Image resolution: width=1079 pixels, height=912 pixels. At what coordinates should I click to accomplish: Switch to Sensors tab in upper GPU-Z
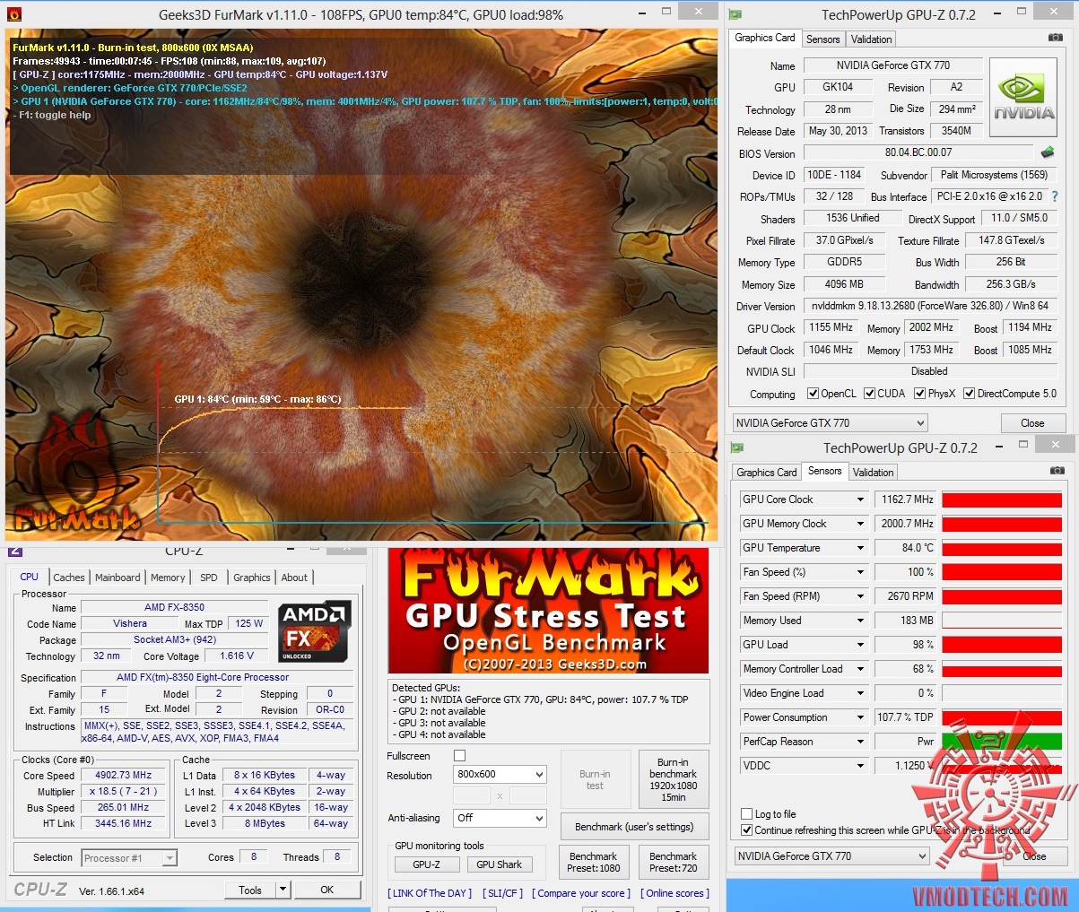tap(822, 39)
